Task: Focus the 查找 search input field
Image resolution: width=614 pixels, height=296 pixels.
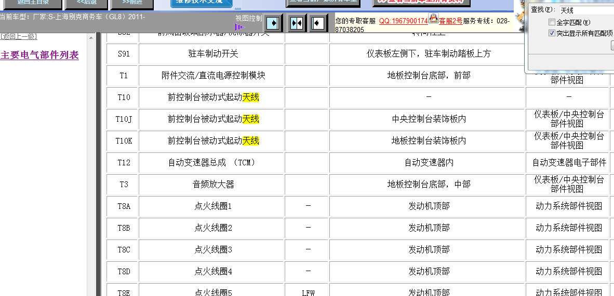Action: coord(586,10)
